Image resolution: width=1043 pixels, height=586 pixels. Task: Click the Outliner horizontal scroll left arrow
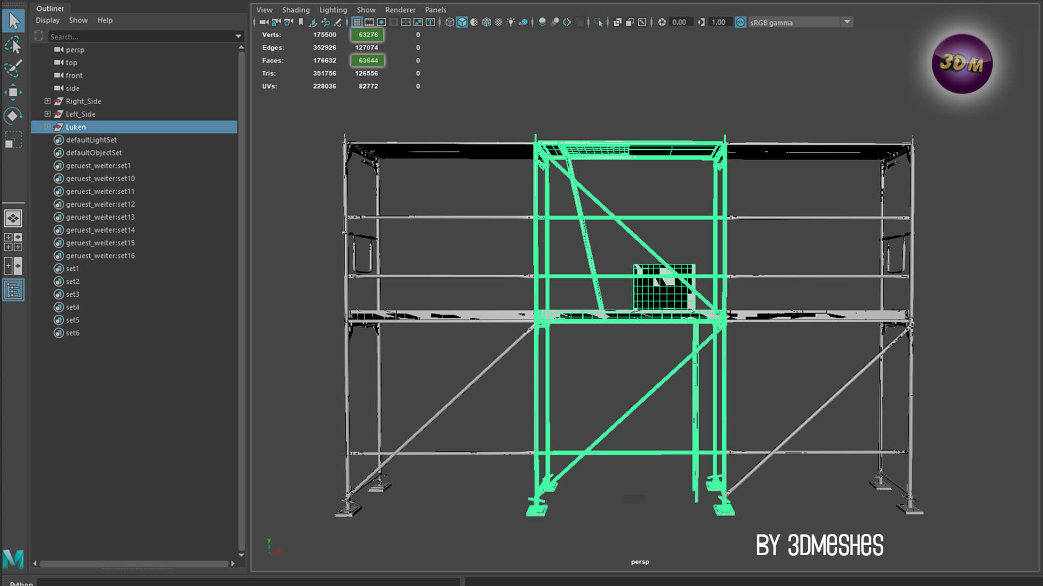point(35,564)
